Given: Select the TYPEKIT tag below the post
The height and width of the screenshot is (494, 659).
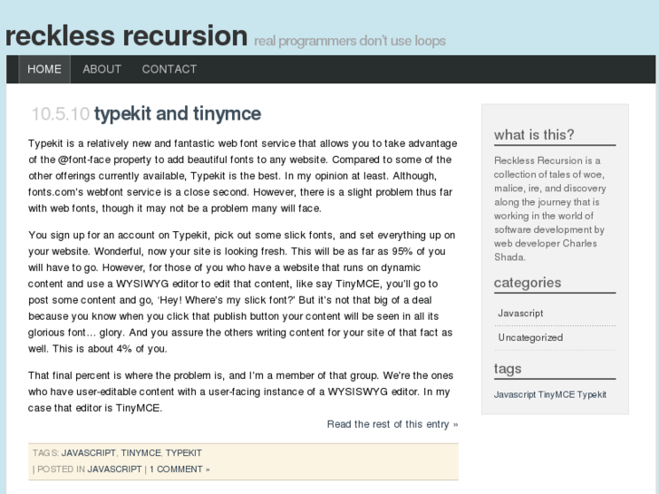Looking at the screenshot, I should point(184,452).
